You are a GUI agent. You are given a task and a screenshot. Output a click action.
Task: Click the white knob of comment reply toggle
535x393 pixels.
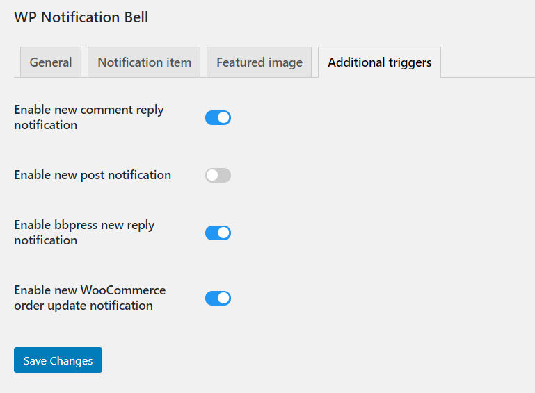click(x=223, y=118)
